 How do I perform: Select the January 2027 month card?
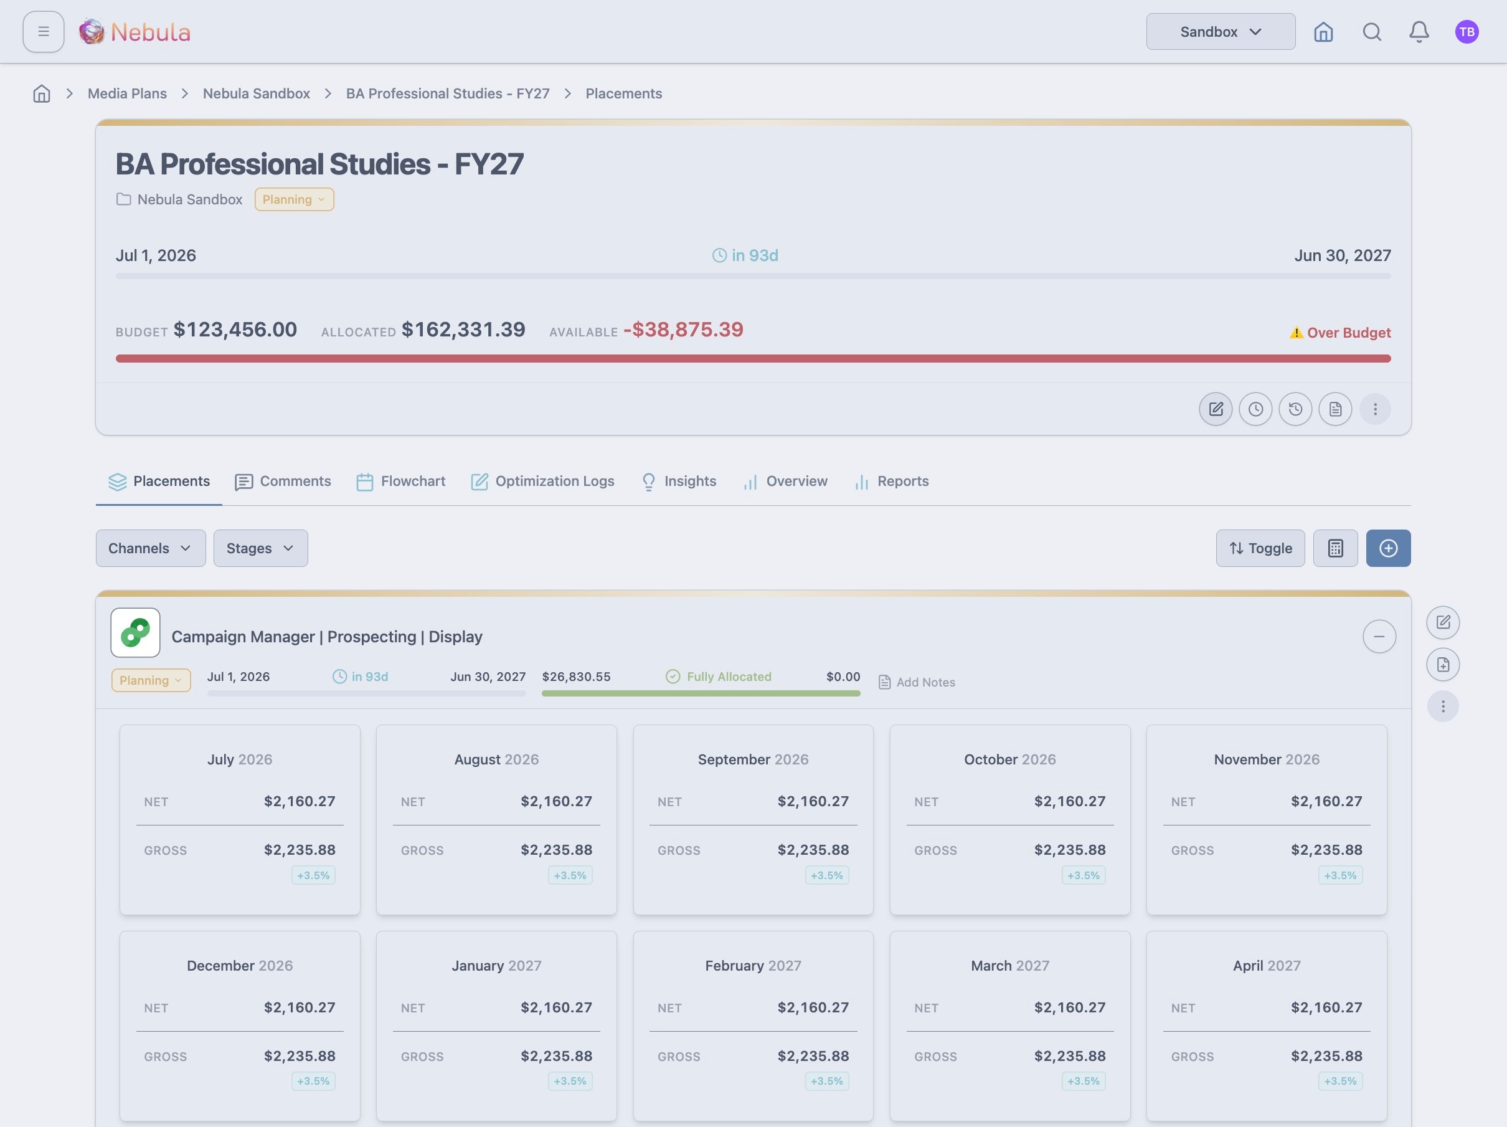click(496, 1025)
